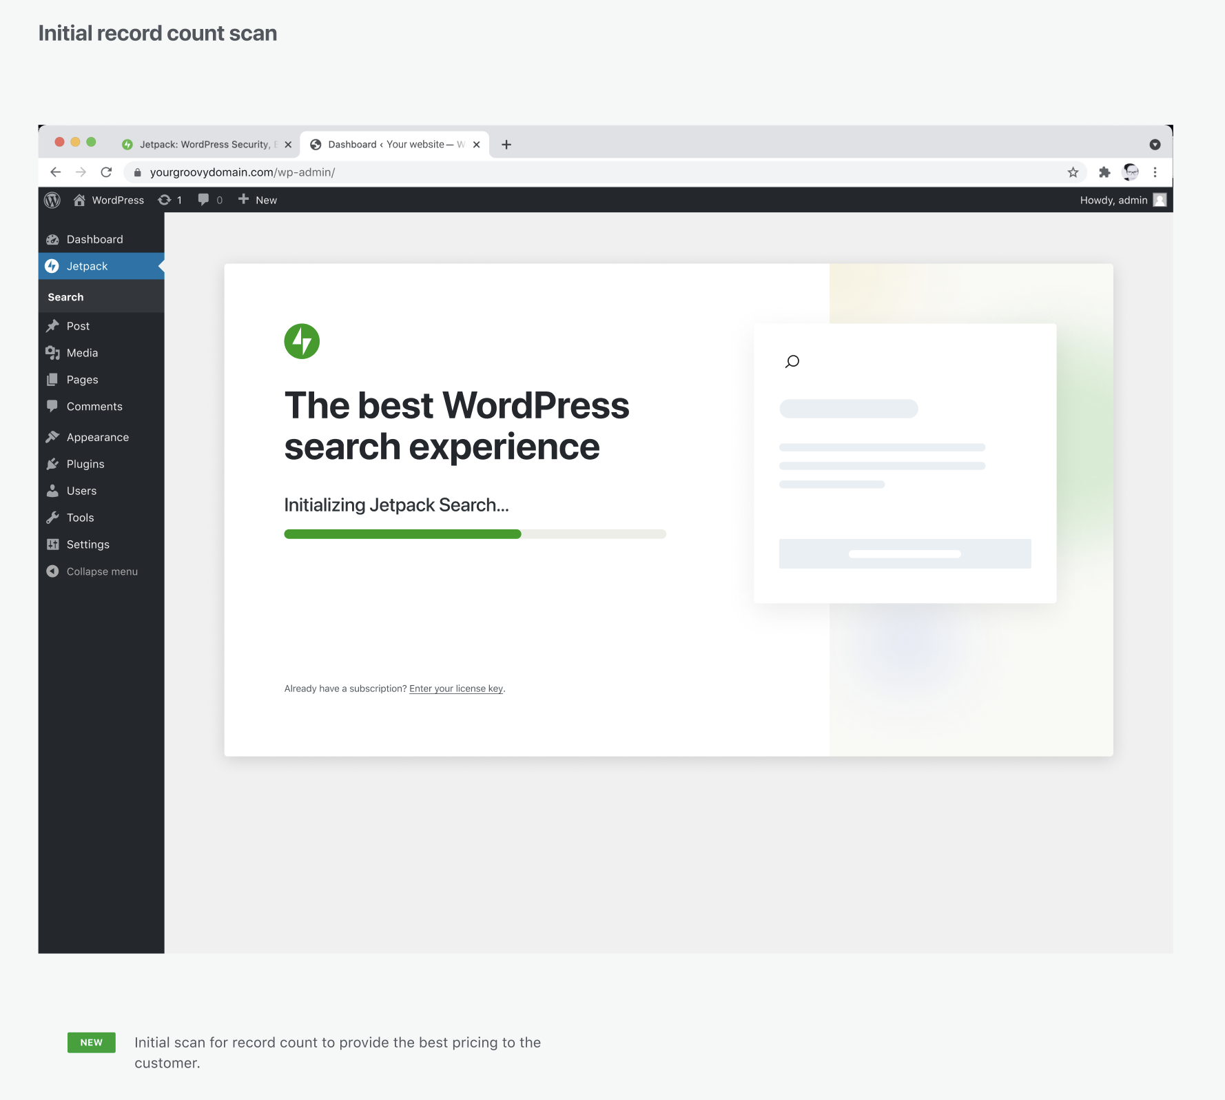Screen dimensions: 1225x1100
Task: Open Settings in the sidebar
Action: (101, 544)
